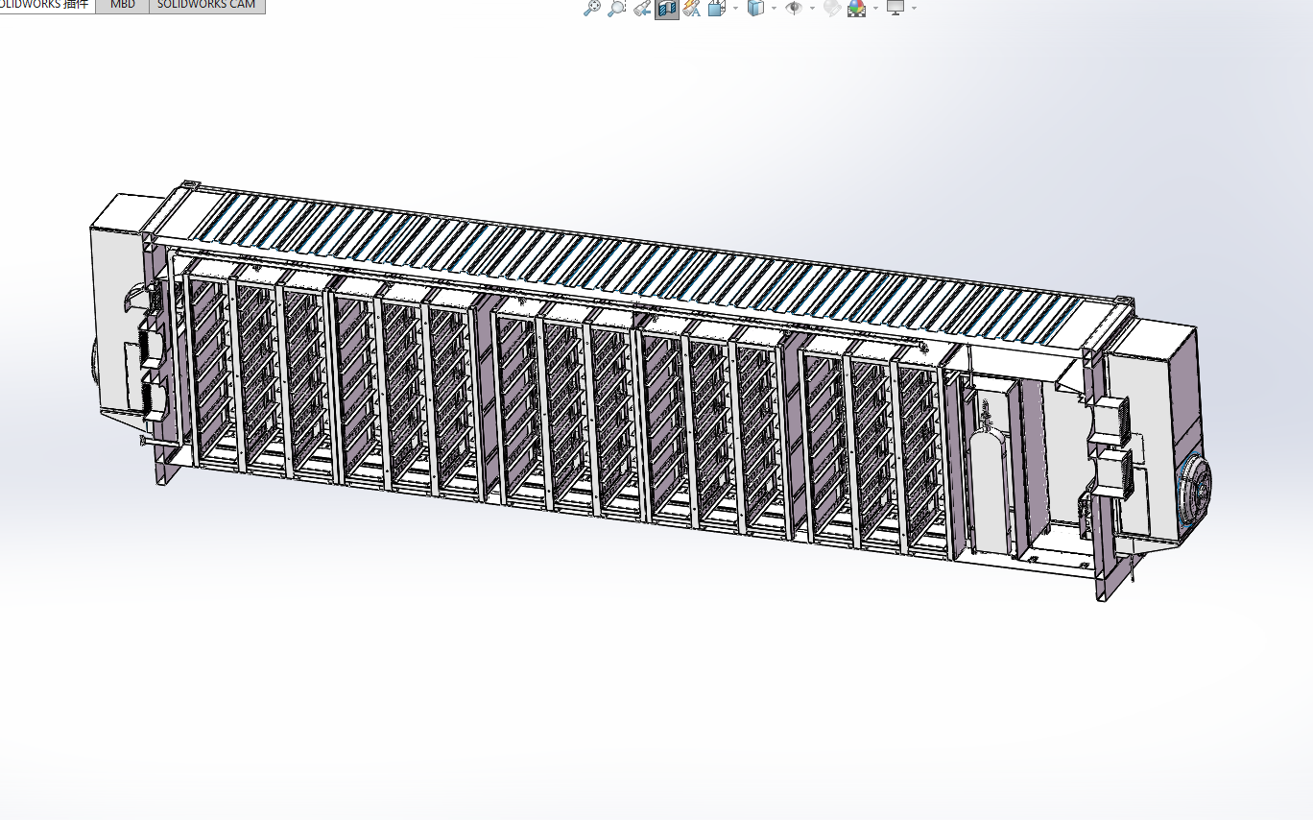The height and width of the screenshot is (820, 1313).
Task: Open the MBD tab
Action: point(123,6)
